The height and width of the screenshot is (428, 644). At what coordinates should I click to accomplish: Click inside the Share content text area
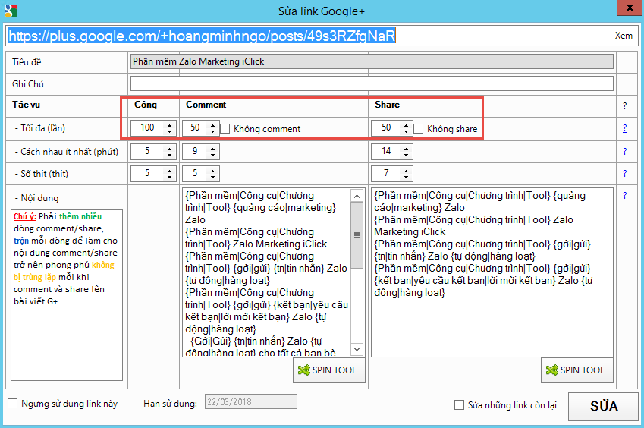pyautogui.click(x=492, y=272)
